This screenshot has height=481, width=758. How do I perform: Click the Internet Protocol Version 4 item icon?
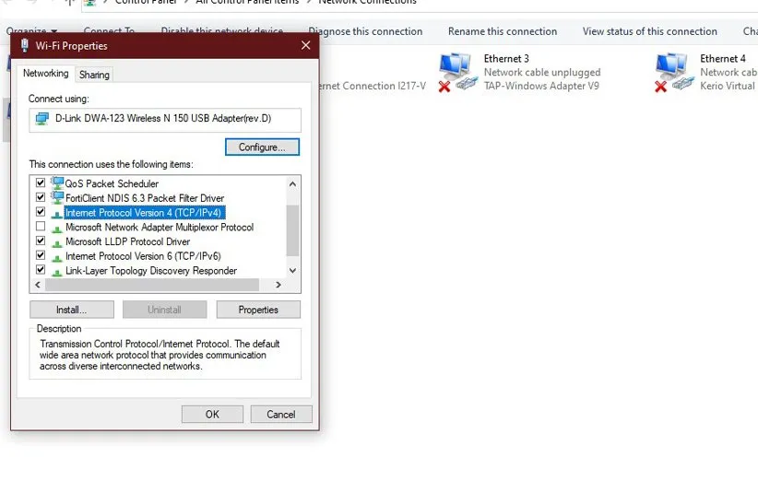pos(56,214)
